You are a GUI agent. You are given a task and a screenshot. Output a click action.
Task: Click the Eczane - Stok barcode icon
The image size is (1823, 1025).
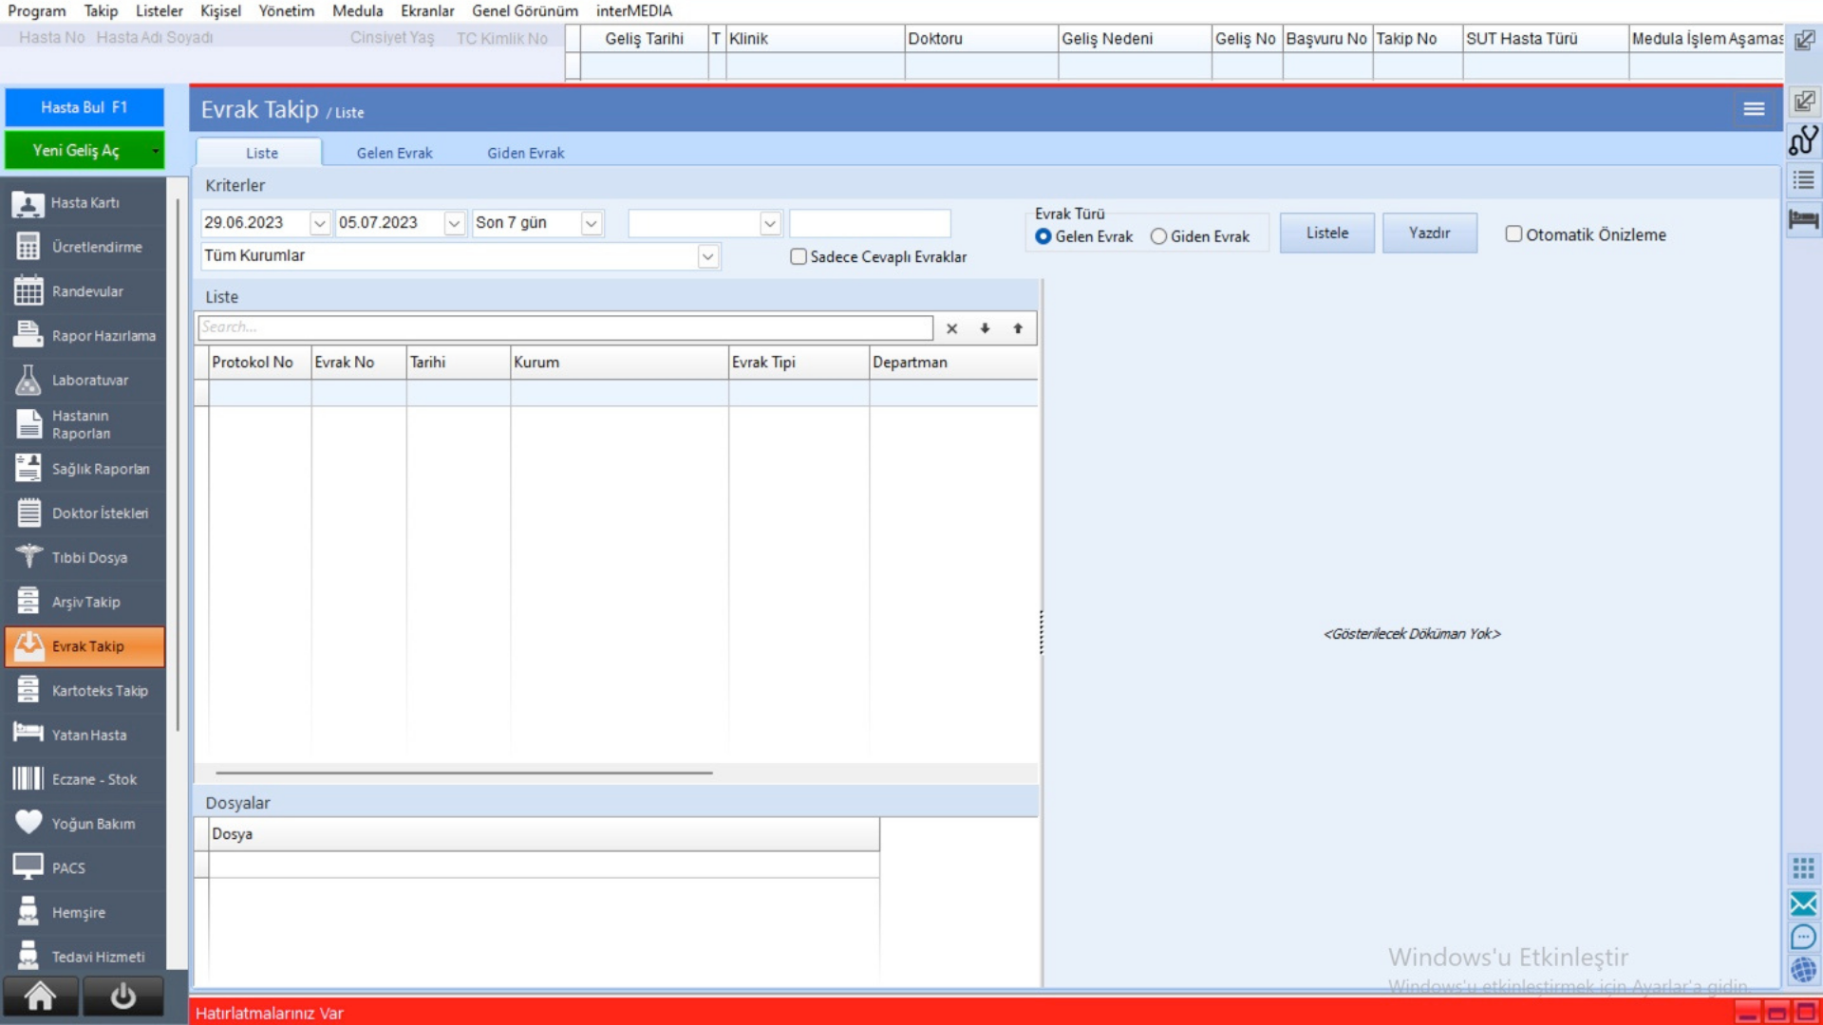point(28,779)
